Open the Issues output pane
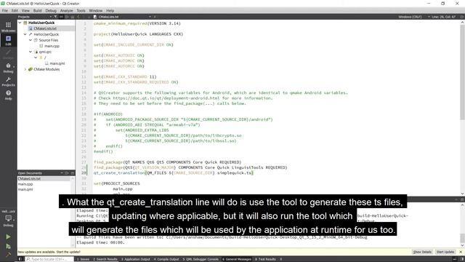This screenshot has height=262, width=465. click(x=83, y=259)
